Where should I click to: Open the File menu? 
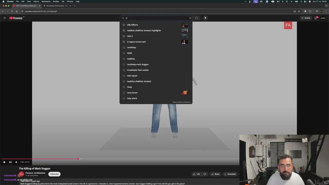coord(17,2)
